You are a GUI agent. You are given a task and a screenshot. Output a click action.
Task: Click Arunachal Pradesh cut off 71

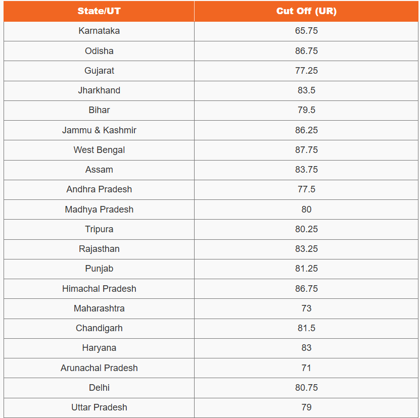306,368
